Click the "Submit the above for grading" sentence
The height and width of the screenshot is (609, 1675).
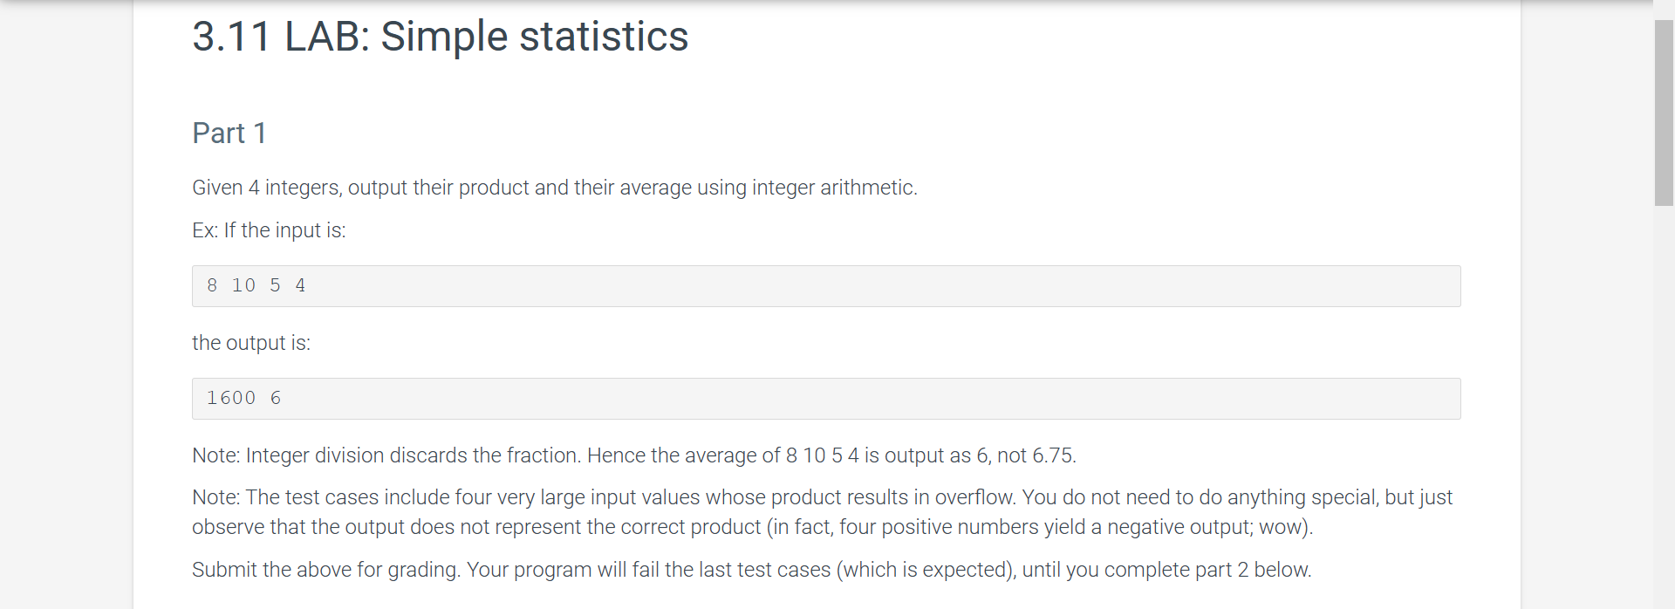click(751, 570)
